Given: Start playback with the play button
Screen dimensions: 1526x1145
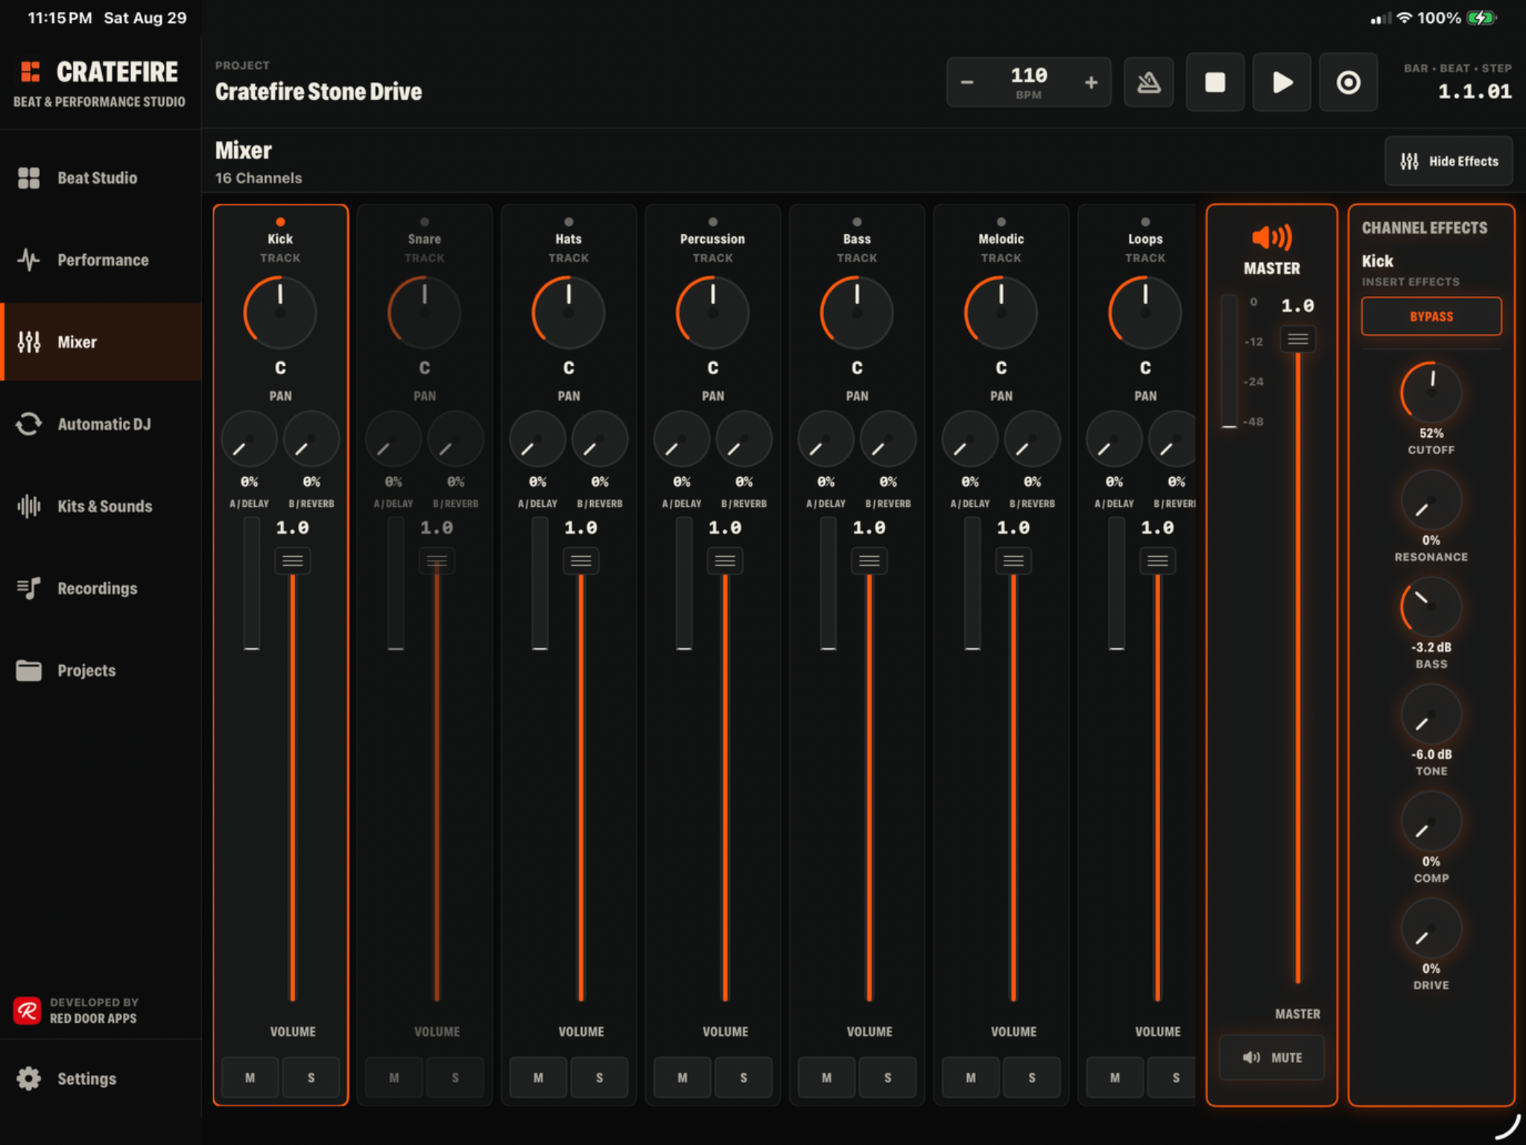Looking at the screenshot, I should point(1282,82).
